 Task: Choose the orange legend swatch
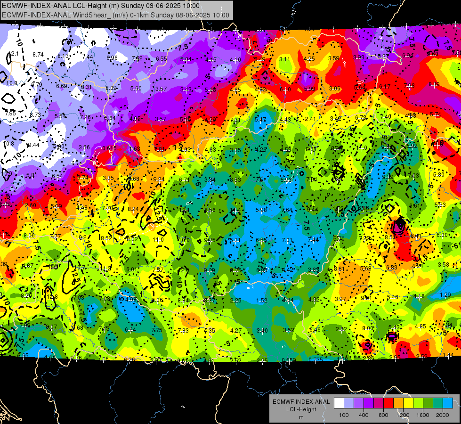tap(398, 403)
